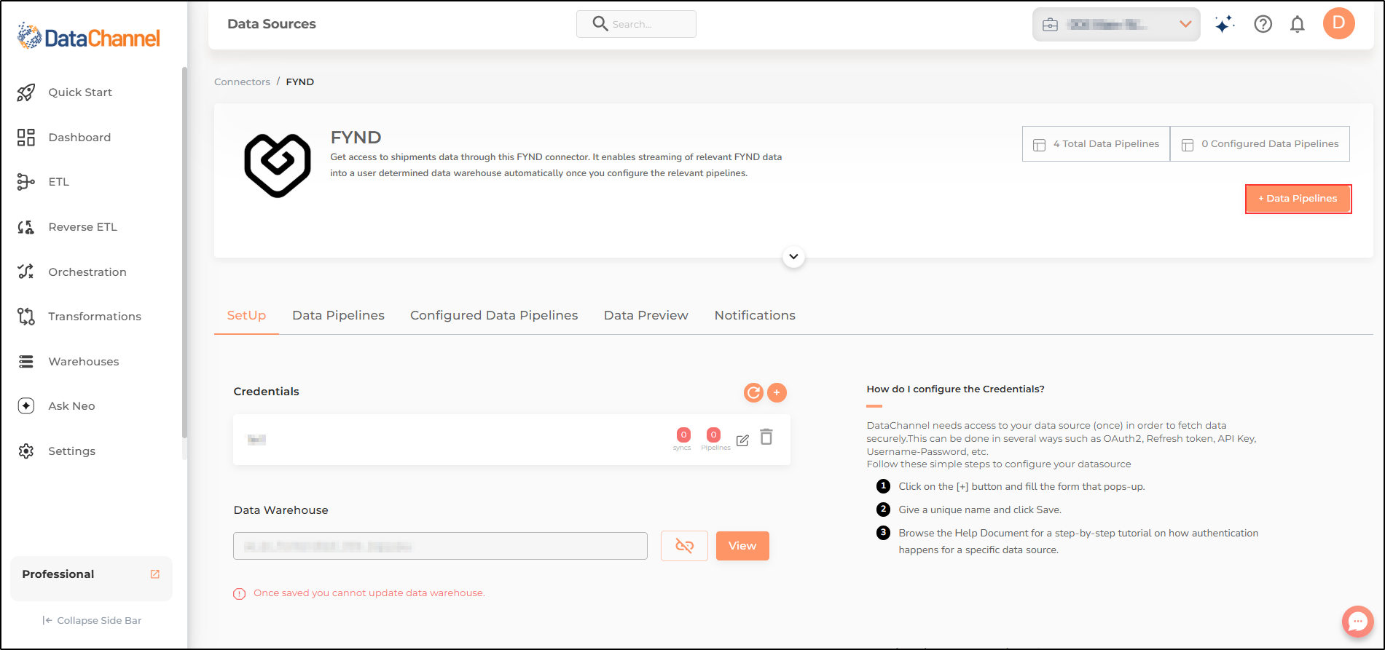This screenshot has height=650, width=1385.
Task: Switch to the Data Pipelines tab
Action: [x=338, y=315]
